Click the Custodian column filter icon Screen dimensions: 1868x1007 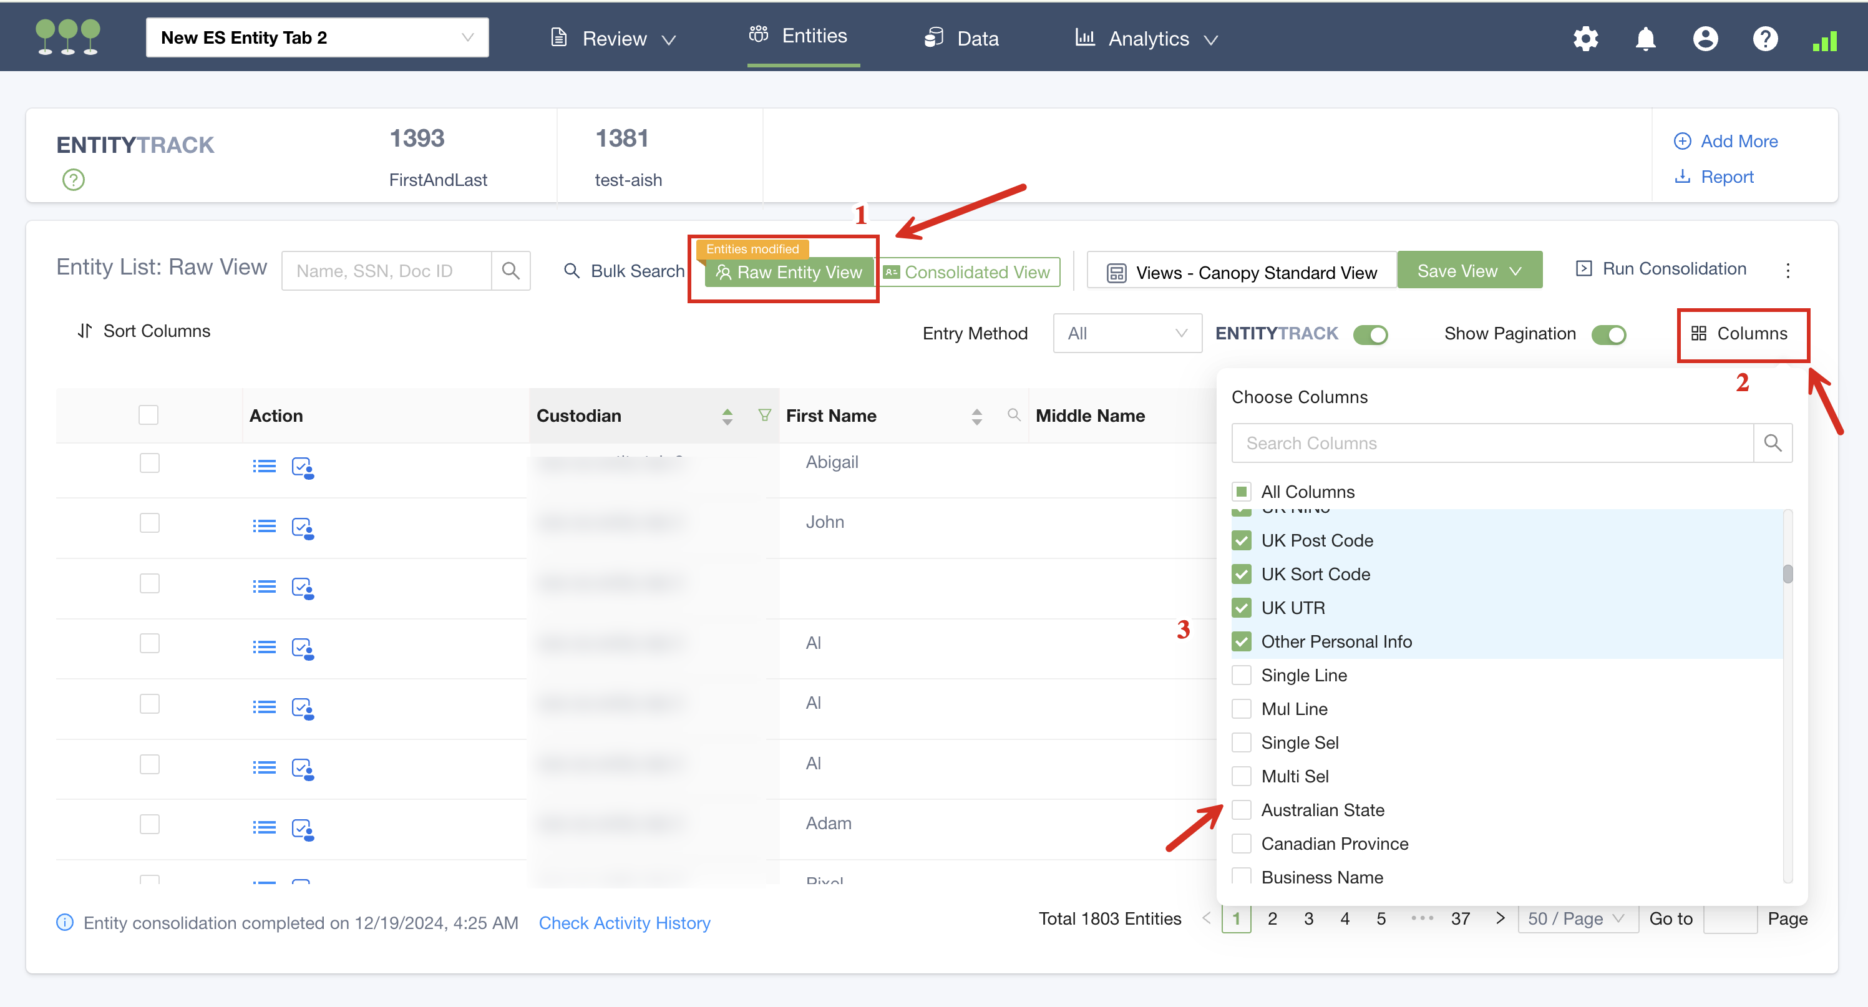coord(764,415)
